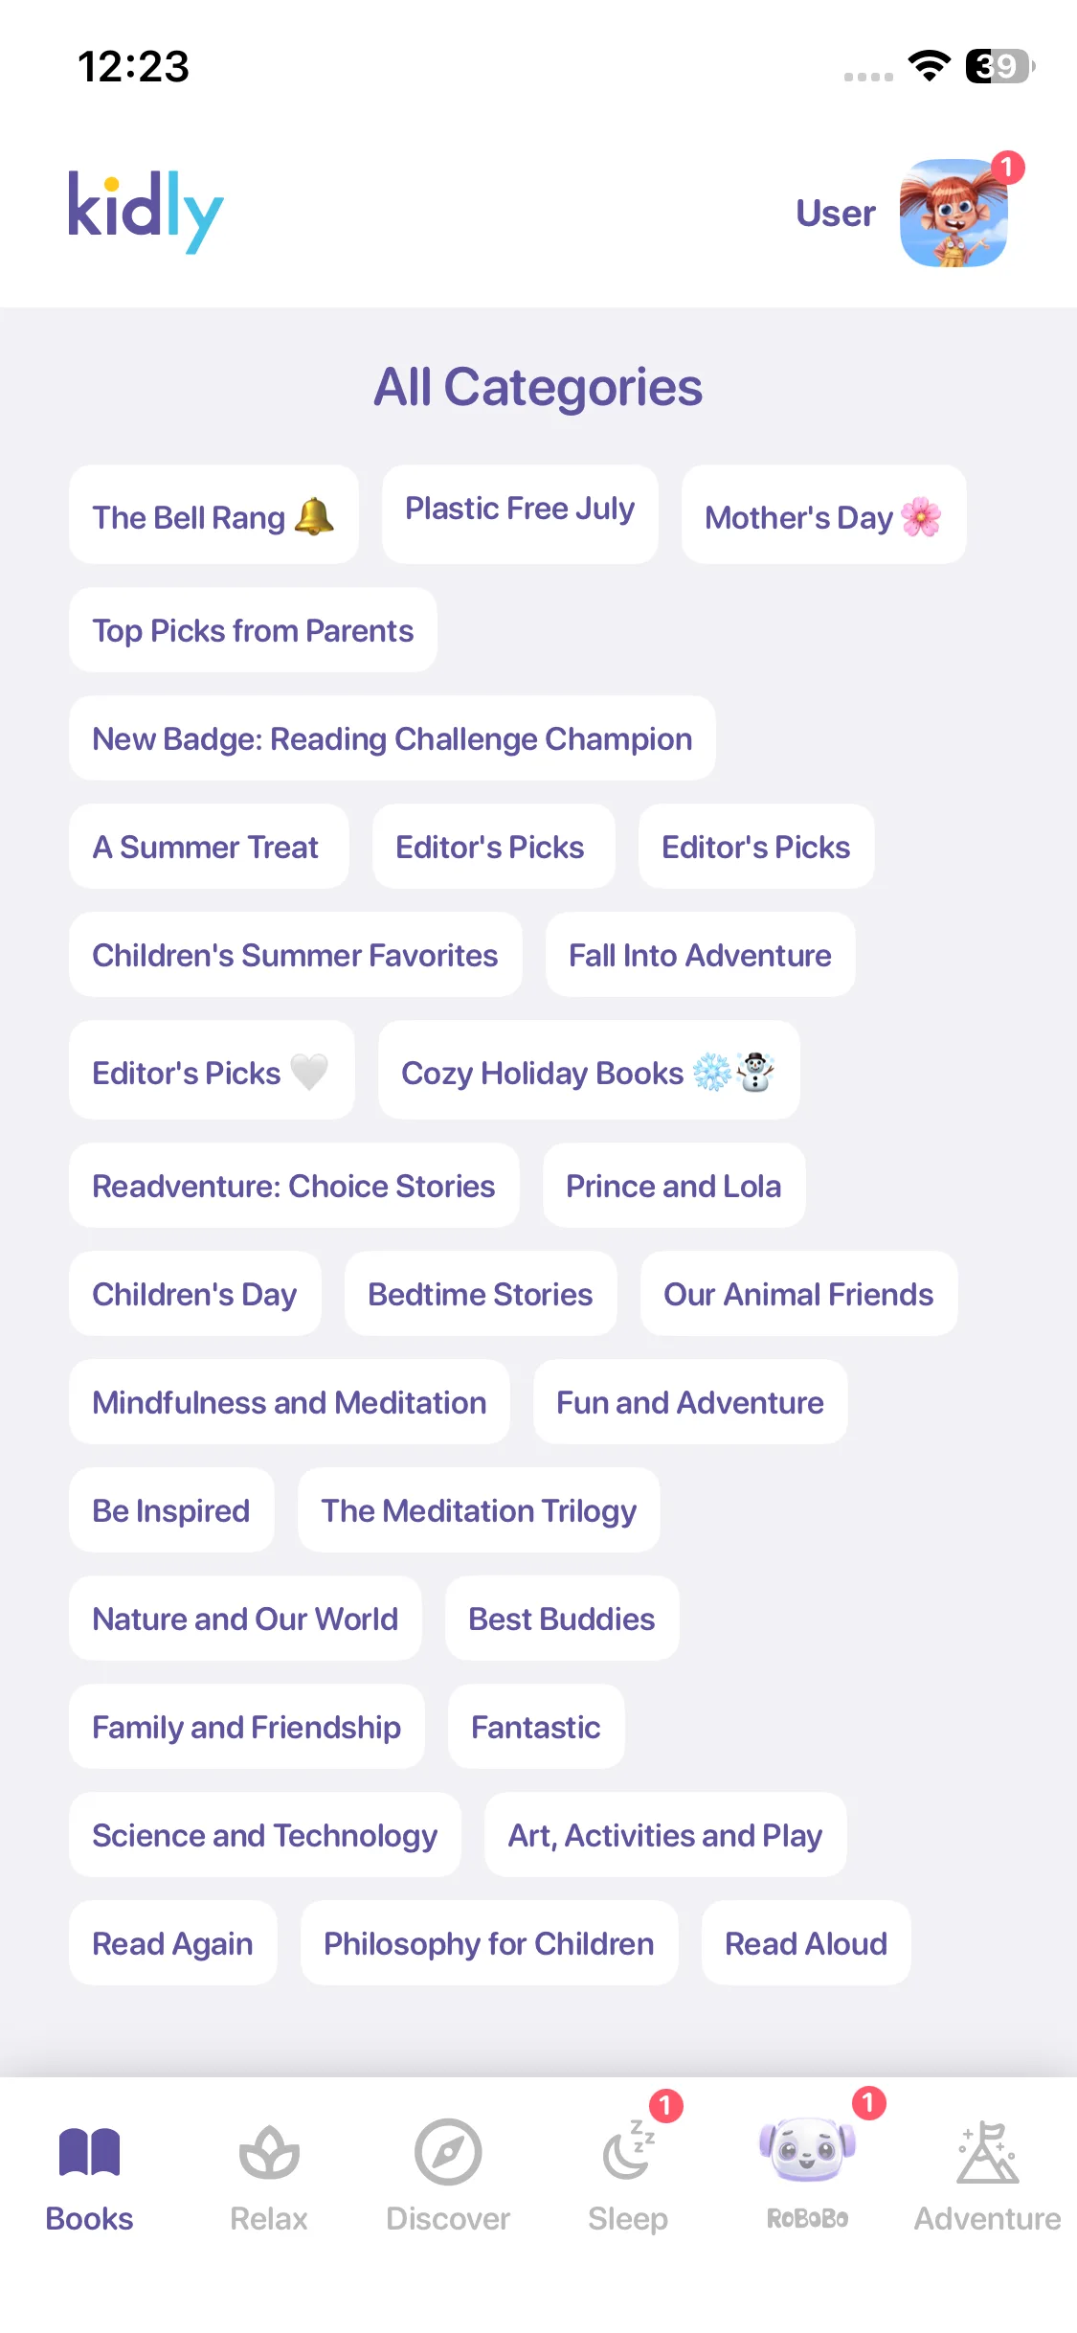Tap the Adventure mountain flag icon
1077x2333 pixels.
click(987, 2154)
